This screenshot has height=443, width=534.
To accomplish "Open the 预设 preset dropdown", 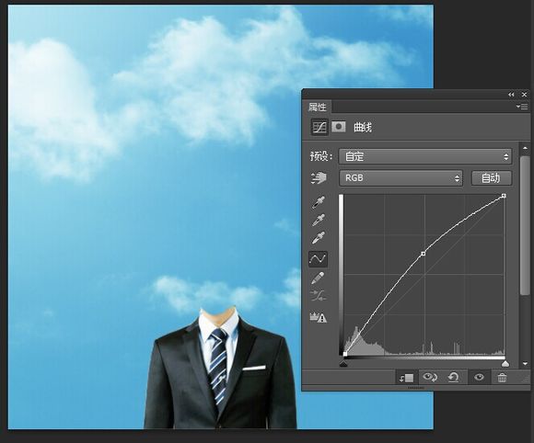I will (425, 156).
